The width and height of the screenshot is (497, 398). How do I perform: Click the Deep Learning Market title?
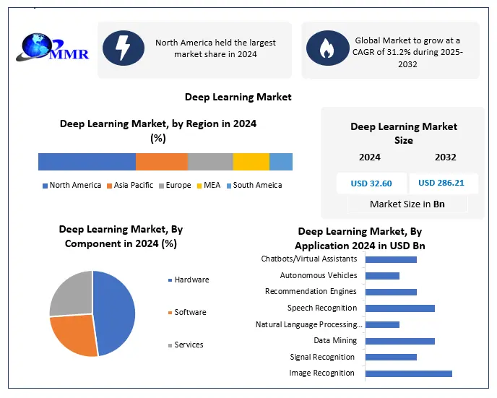[x=238, y=97]
